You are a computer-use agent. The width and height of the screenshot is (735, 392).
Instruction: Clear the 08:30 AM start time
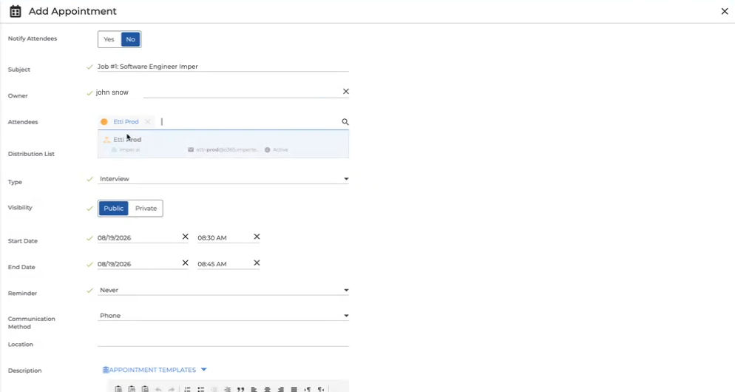[x=257, y=237]
